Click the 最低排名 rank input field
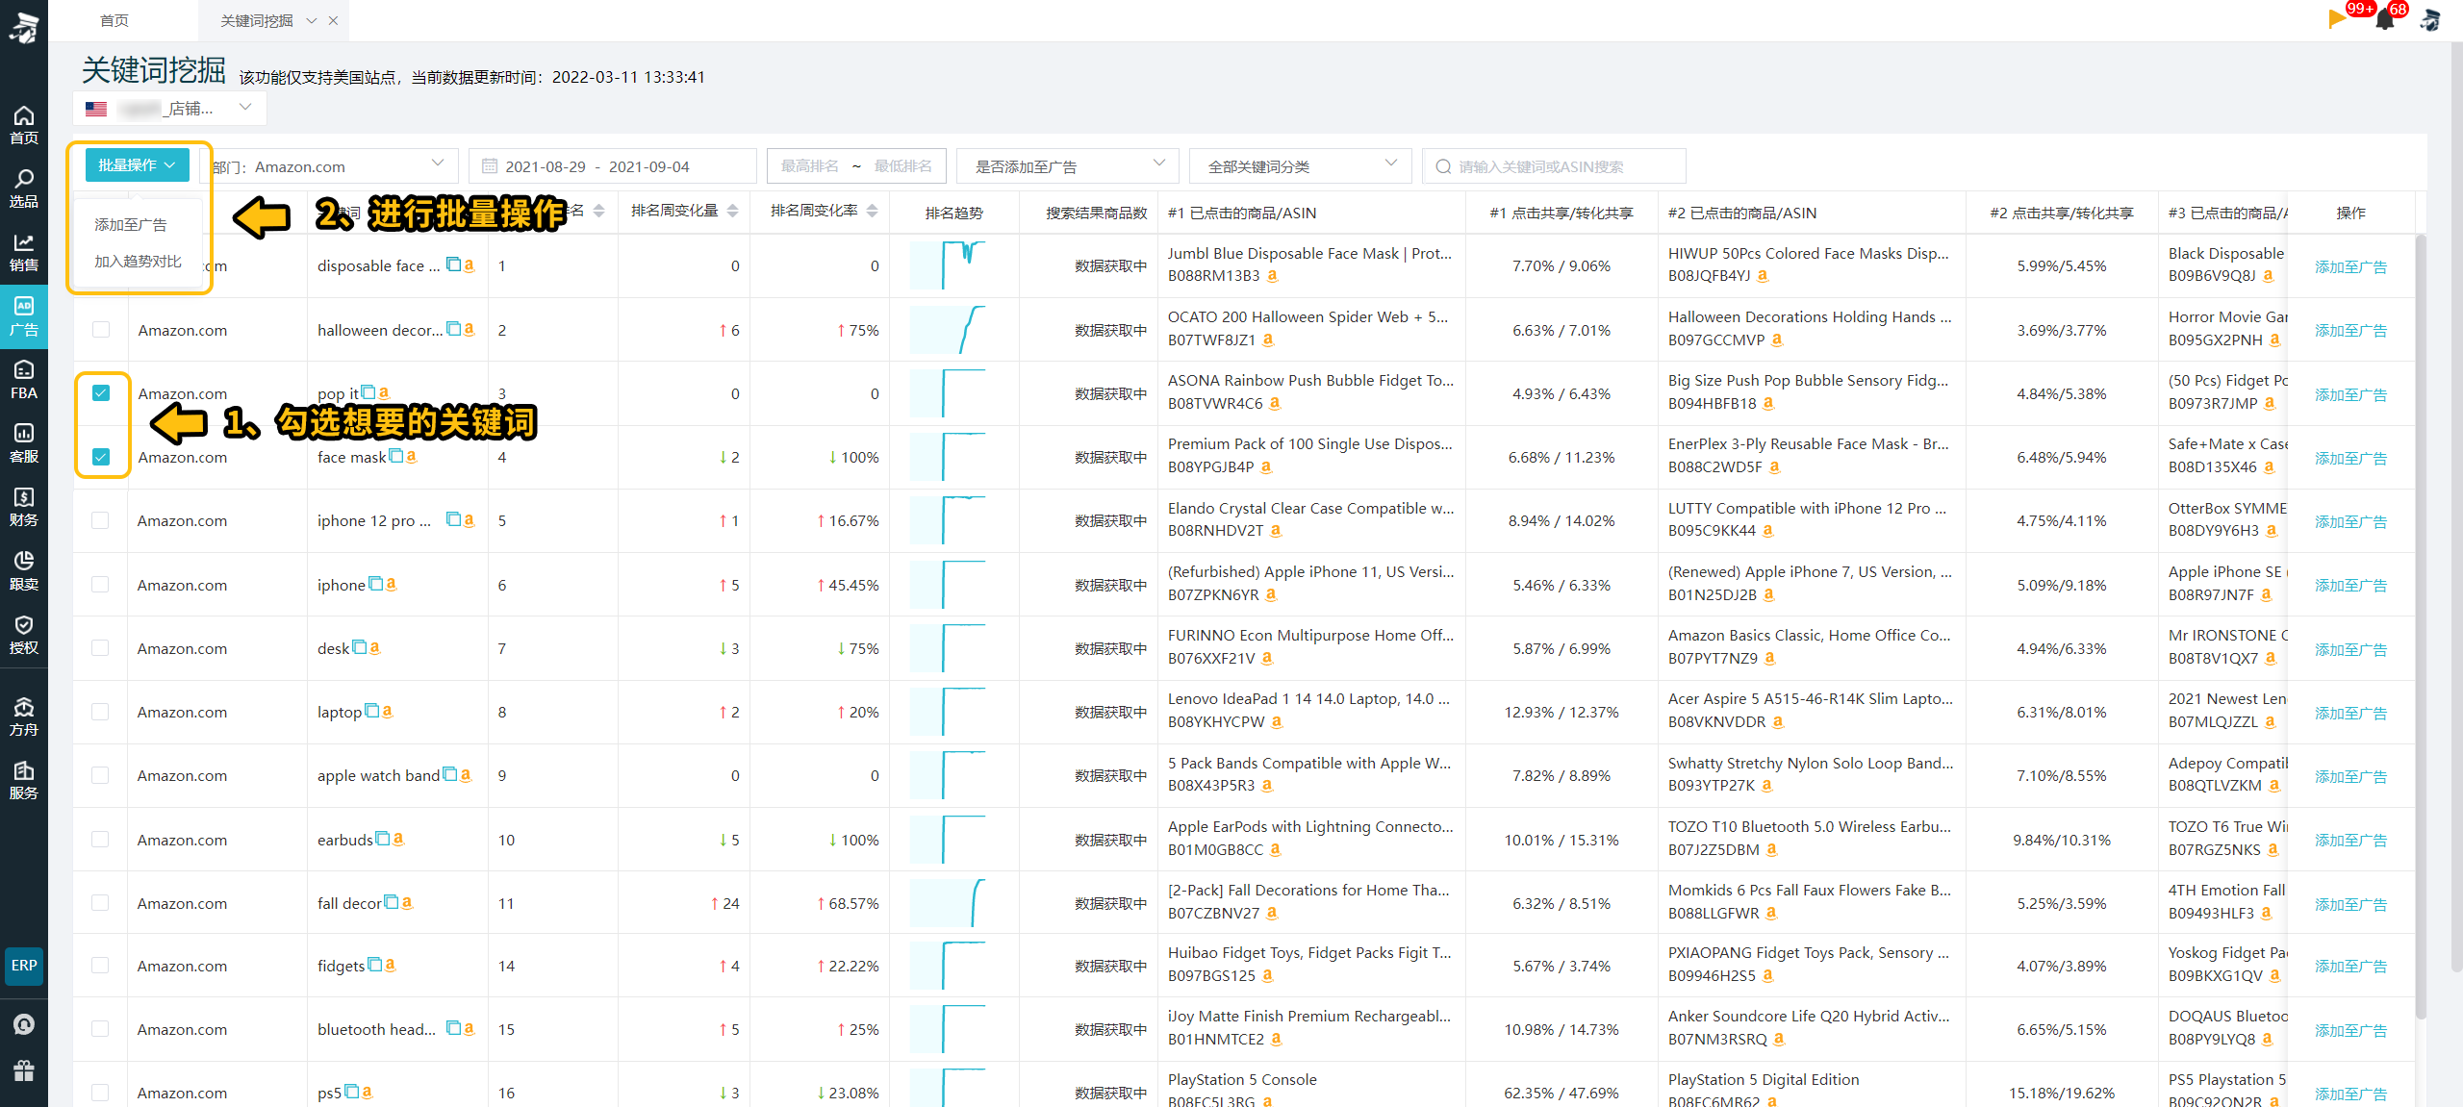This screenshot has height=1107, width=2463. (x=902, y=166)
